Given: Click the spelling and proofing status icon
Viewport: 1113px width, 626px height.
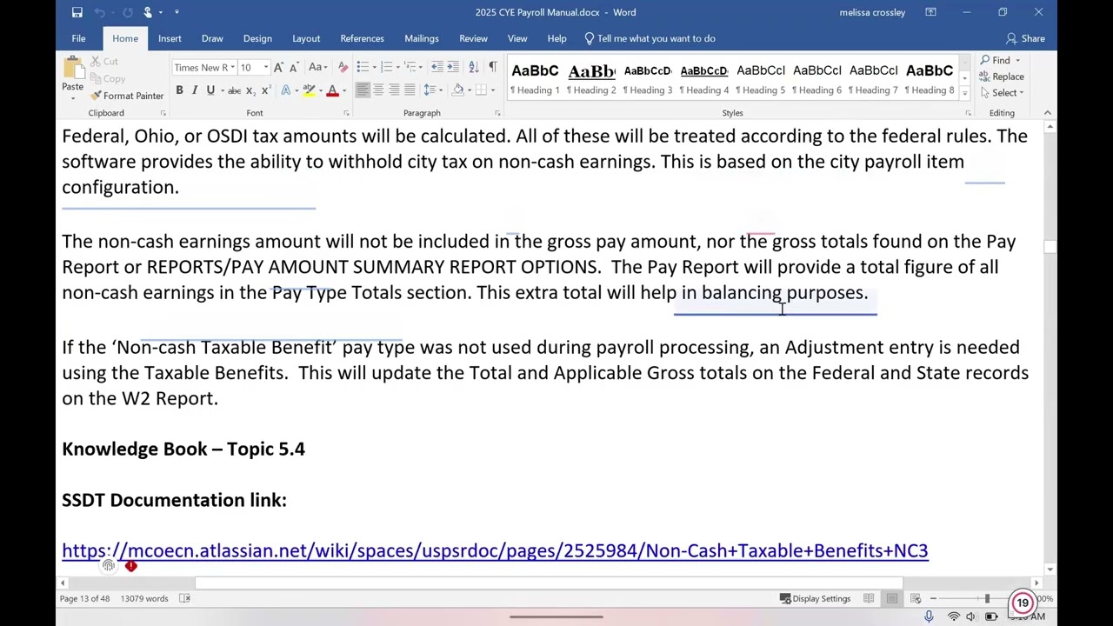Looking at the screenshot, I should [x=184, y=598].
